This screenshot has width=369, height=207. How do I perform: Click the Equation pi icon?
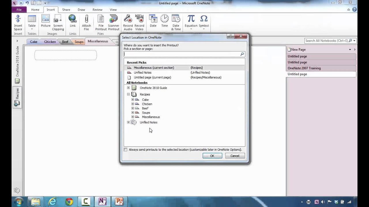pos(191,23)
